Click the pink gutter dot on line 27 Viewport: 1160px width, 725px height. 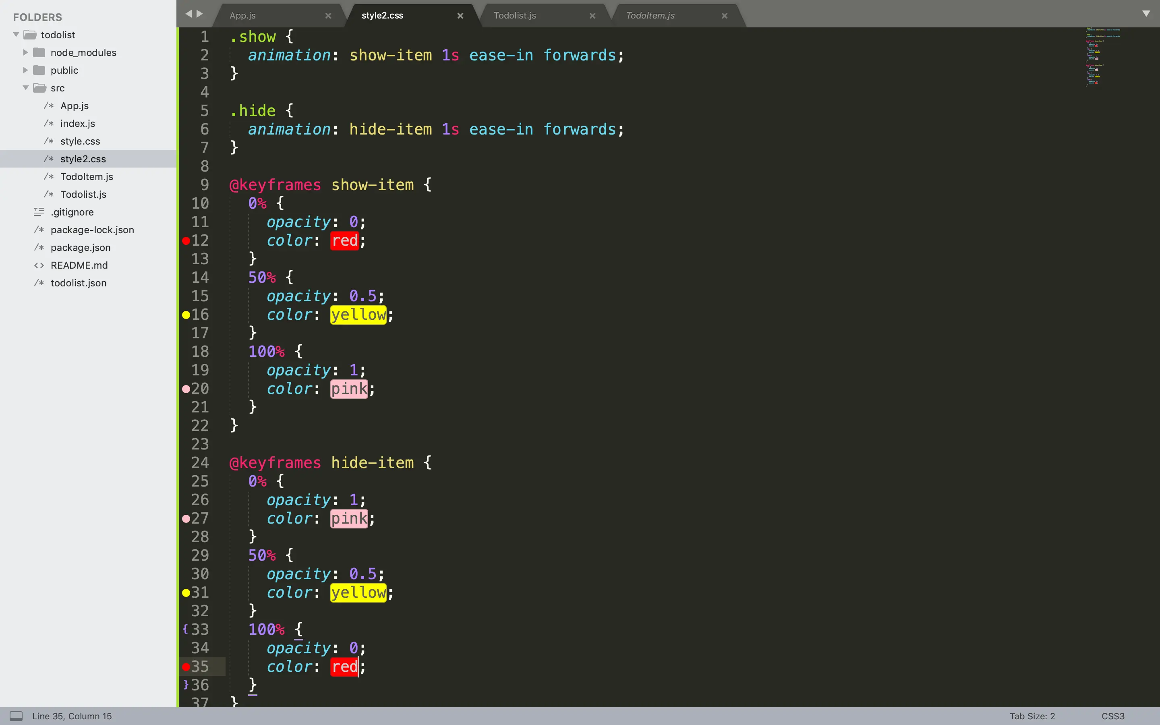click(x=186, y=518)
